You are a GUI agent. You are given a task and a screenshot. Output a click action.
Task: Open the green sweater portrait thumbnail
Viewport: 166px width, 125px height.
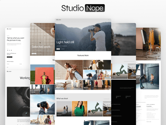(x=80, y=109)
